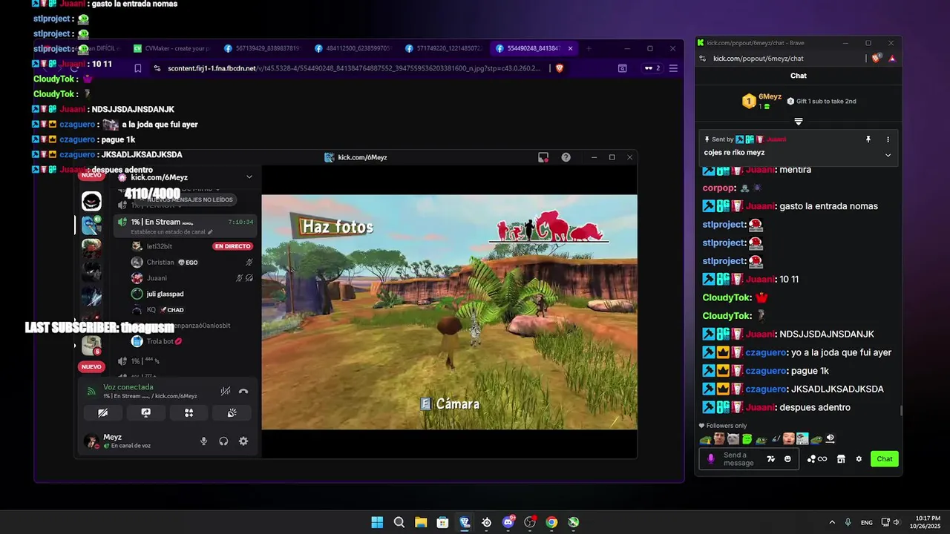The width and height of the screenshot is (950, 534).
Task: Select the 1% | En Stream voice channel
Action: (x=185, y=225)
